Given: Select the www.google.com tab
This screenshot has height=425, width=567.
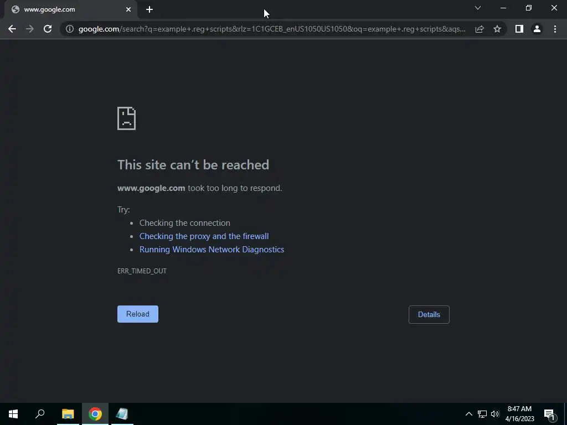Looking at the screenshot, I should tap(70, 9).
